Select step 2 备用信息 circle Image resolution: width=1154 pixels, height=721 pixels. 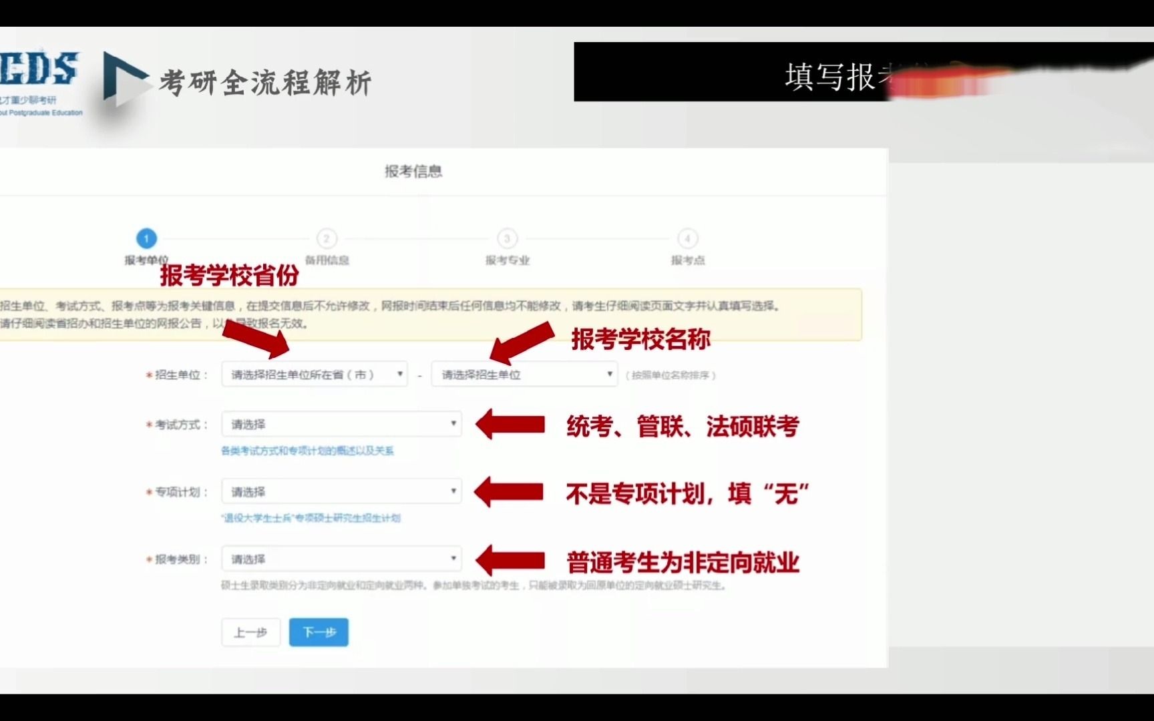(327, 238)
